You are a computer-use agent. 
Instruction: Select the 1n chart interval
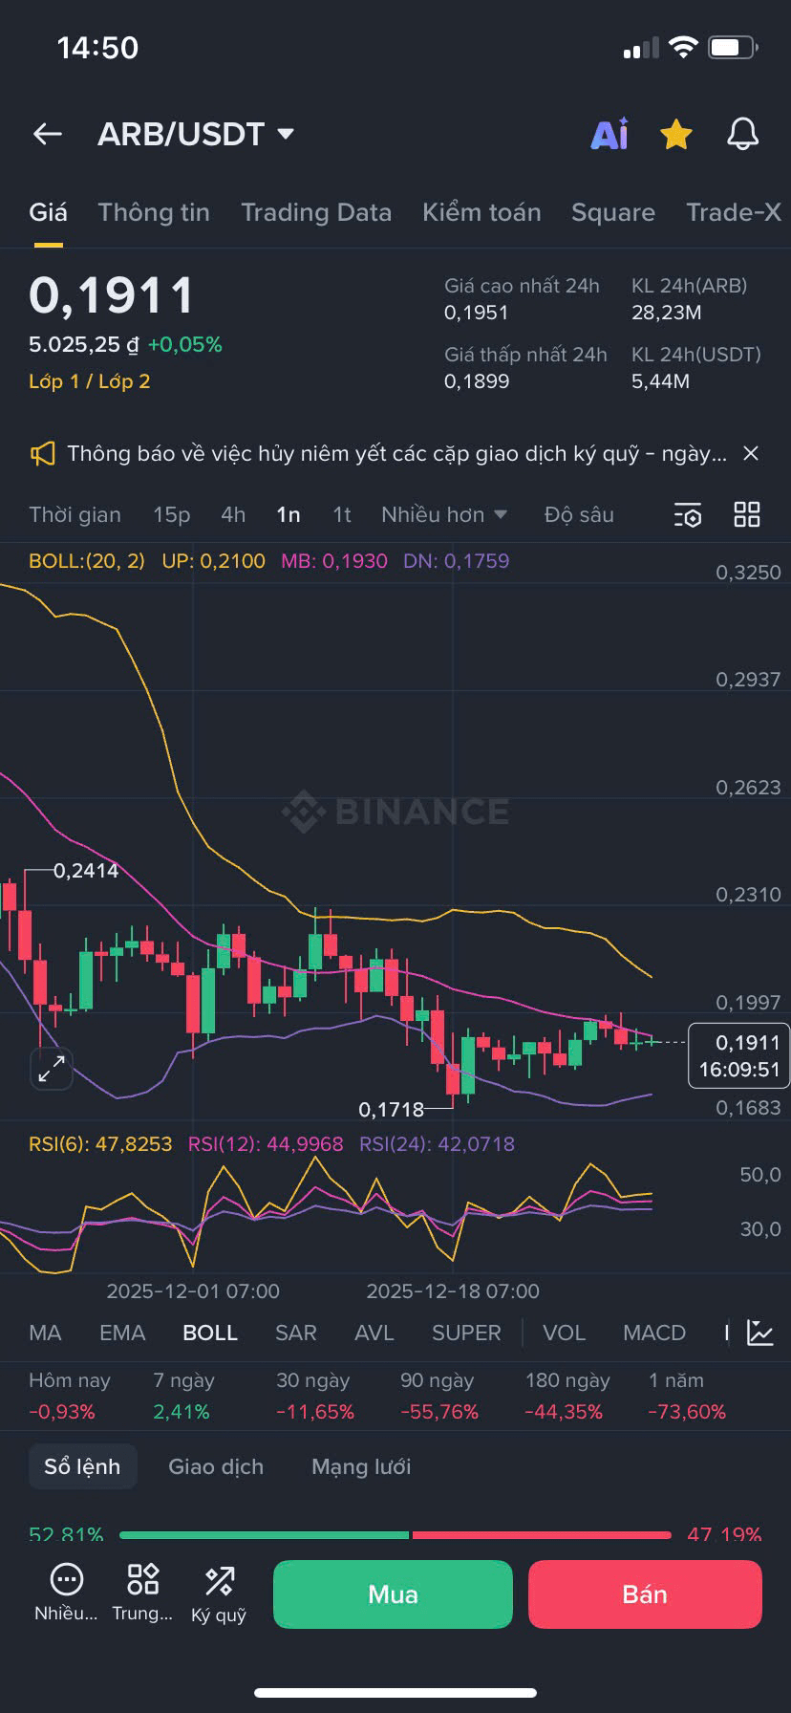(x=289, y=515)
